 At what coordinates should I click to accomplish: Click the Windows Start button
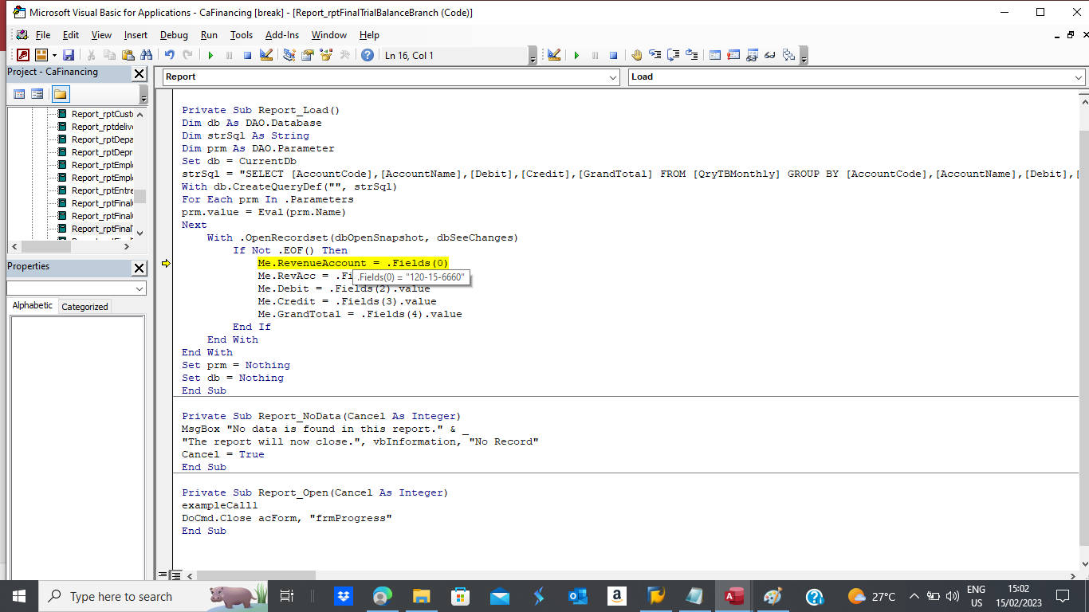pyautogui.click(x=19, y=596)
